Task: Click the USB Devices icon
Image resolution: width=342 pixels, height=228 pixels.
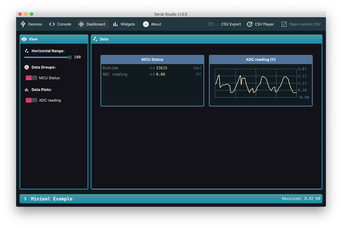Action: 23,24
